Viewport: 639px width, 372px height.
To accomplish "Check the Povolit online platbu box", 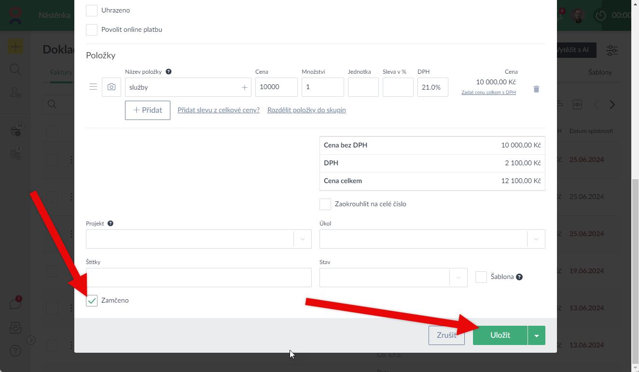I will [92, 30].
